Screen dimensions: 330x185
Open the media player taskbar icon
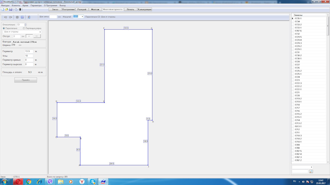click(x=71, y=182)
